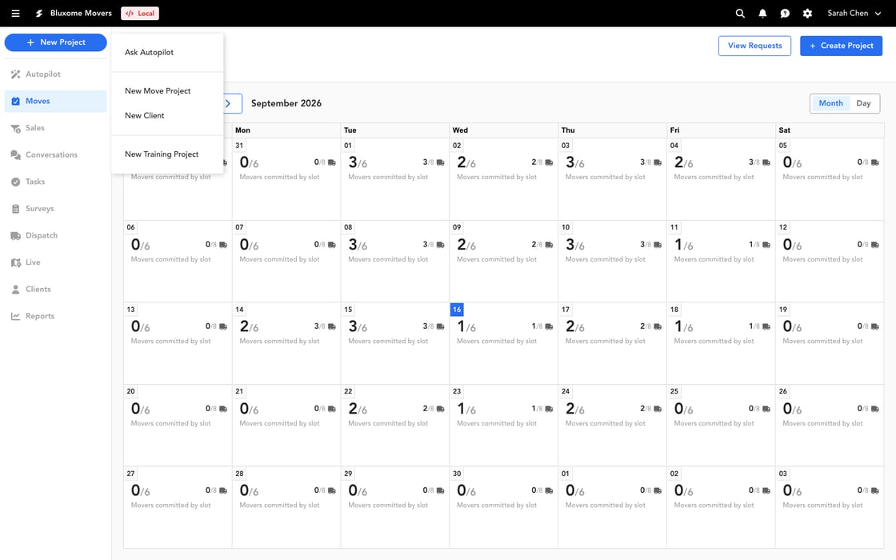Open Sales section in sidebar

pyautogui.click(x=55, y=128)
